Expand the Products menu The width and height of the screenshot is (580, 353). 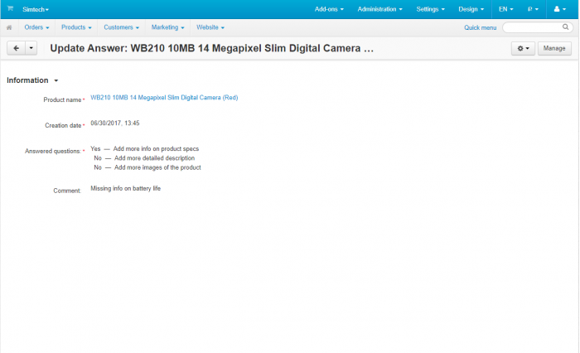coord(76,27)
